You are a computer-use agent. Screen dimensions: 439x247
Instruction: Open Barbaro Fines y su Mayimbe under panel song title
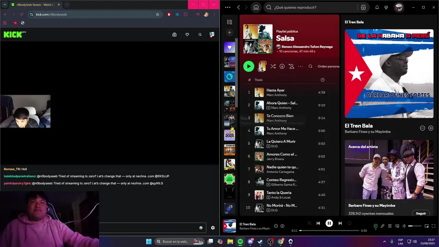pos(368,132)
